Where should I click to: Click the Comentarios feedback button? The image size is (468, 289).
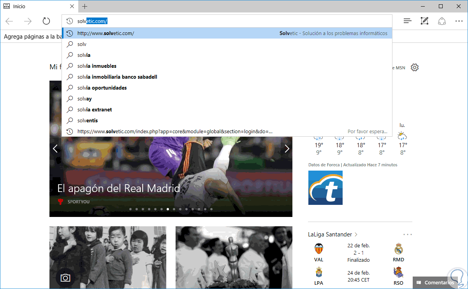[436, 283]
